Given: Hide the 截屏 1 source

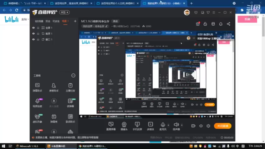Looking at the screenshot, I should (33, 34).
